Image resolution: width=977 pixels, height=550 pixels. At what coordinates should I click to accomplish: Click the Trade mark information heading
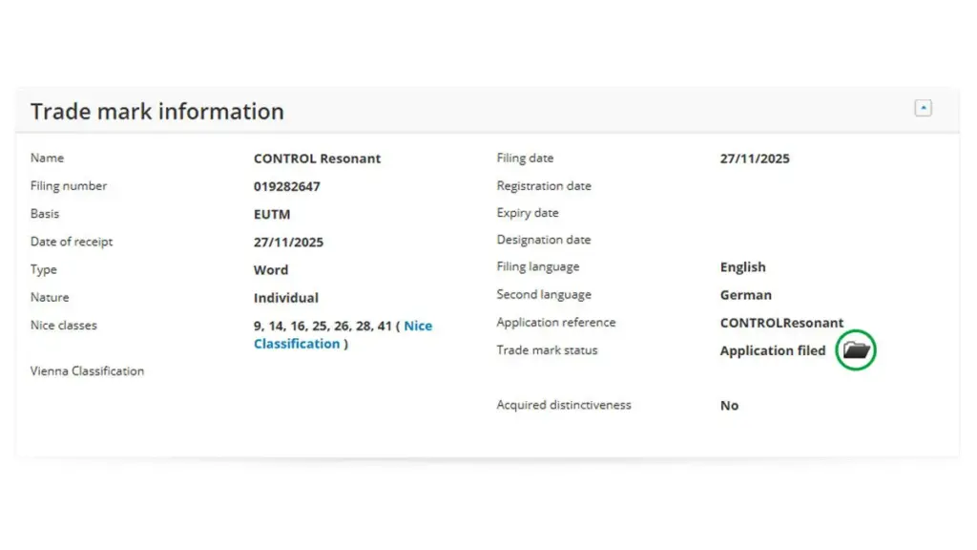pyautogui.click(x=157, y=112)
